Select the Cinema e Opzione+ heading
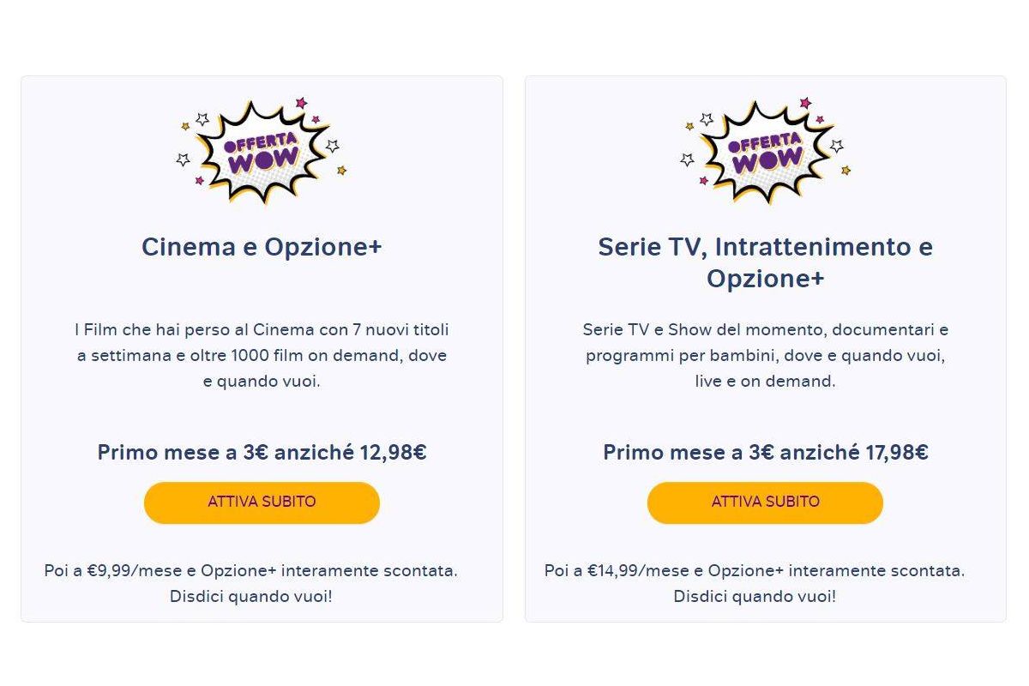The width and height of the screenshot is (1029, 686). pyautogui.click(x=262, y=247)
